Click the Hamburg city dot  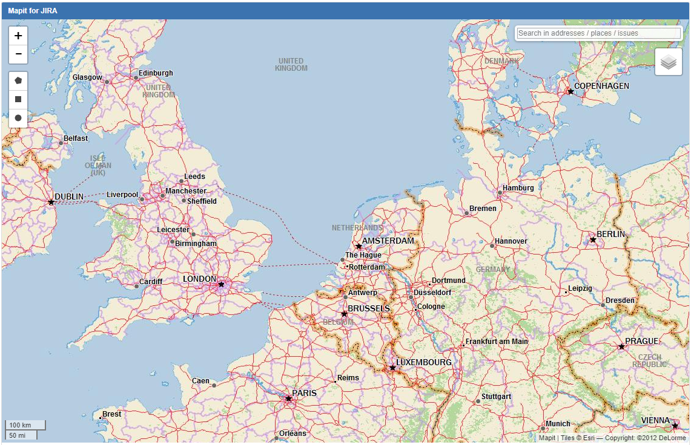coord(500,193)
